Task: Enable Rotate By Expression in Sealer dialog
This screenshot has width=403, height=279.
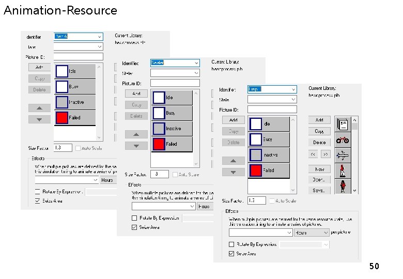Action: [134, 218]
